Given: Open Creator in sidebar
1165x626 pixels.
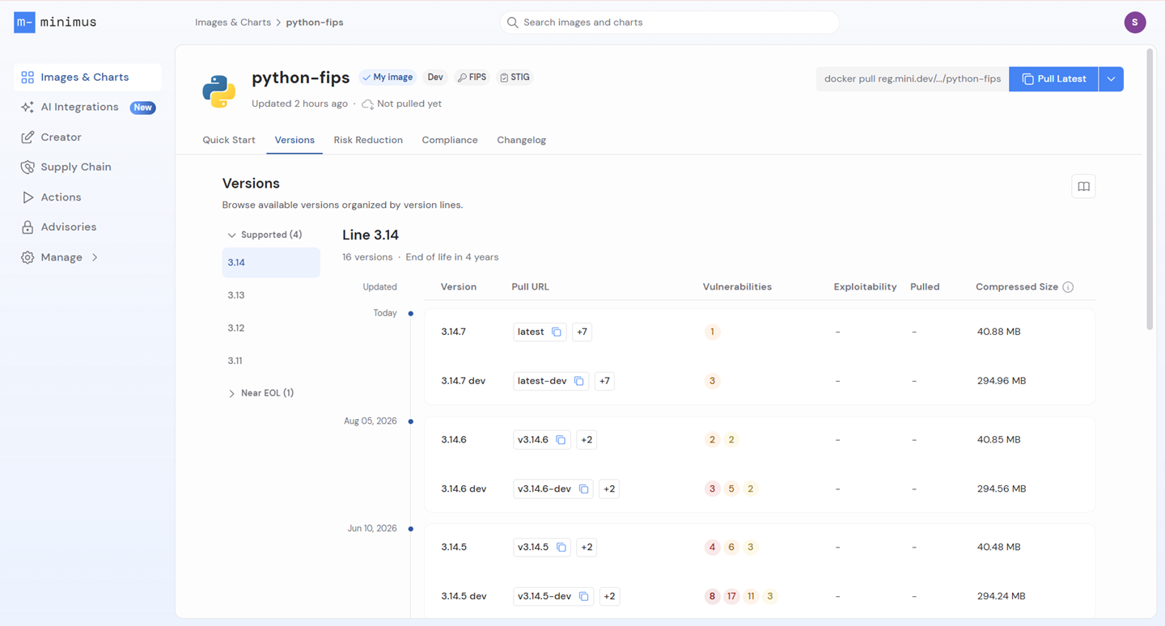Looking at the screenshot, I should point(87,137).
